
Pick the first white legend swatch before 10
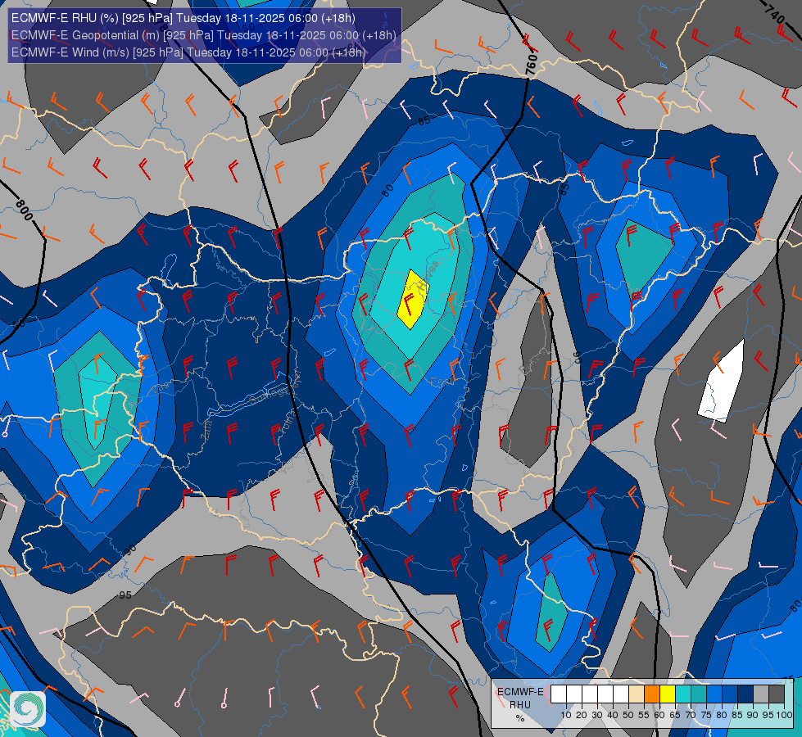tap(559, 694)
